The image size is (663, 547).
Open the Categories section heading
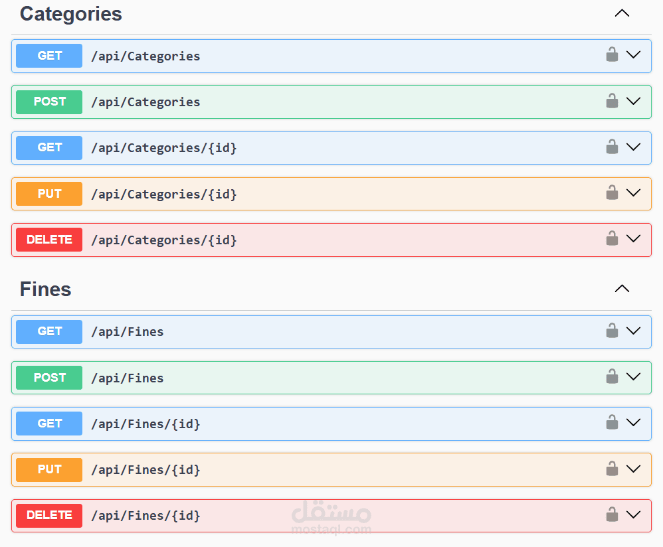[71, 14]
